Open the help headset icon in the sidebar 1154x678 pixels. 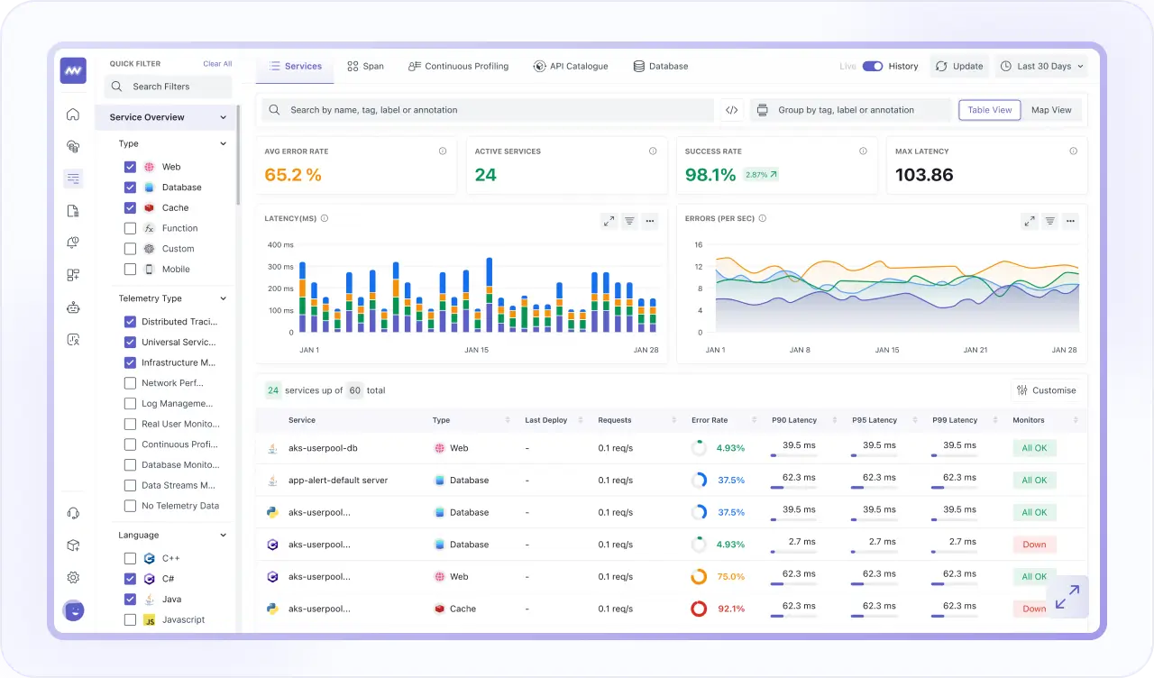coord(73,512)
